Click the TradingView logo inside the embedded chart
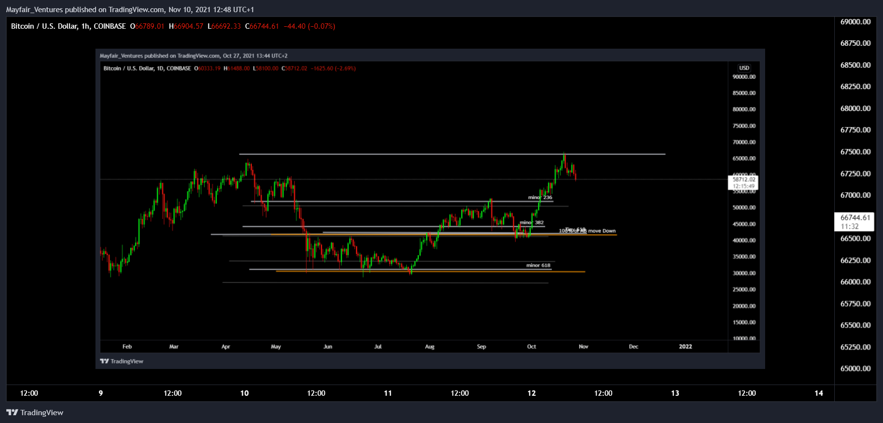This screenshot has height=423, width=883. [x=121, y=361]
